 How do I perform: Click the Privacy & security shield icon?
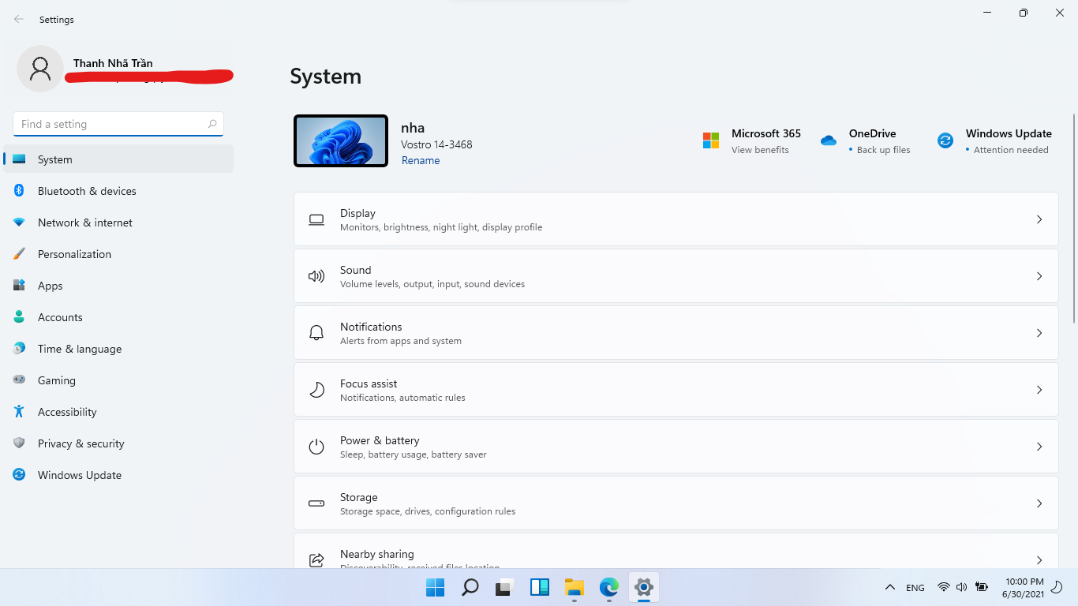click(19, 443)
